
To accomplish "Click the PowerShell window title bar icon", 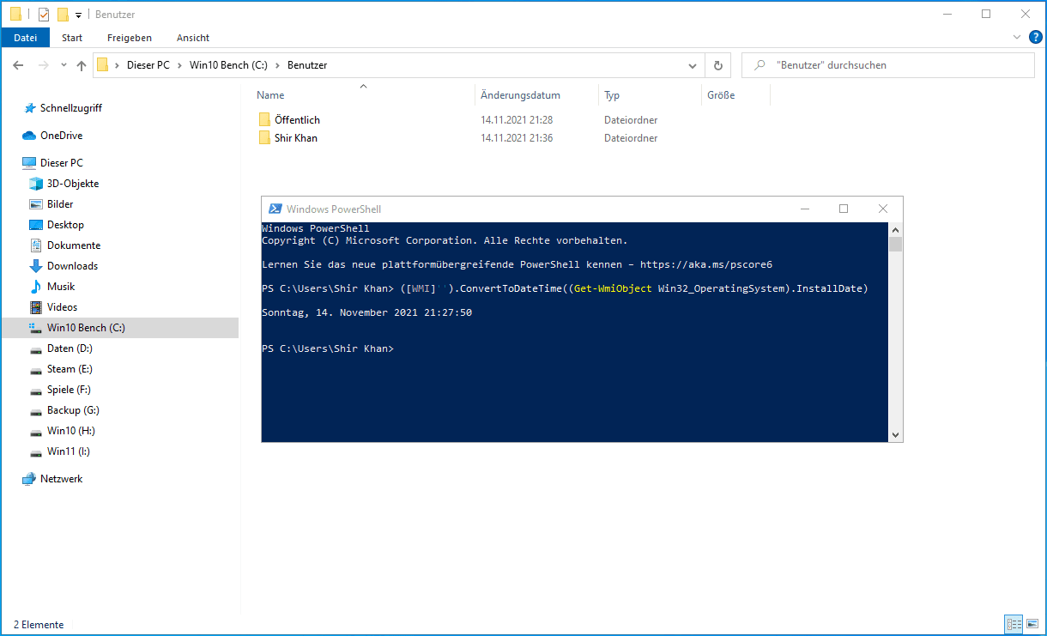I will [x=275, y=209].
